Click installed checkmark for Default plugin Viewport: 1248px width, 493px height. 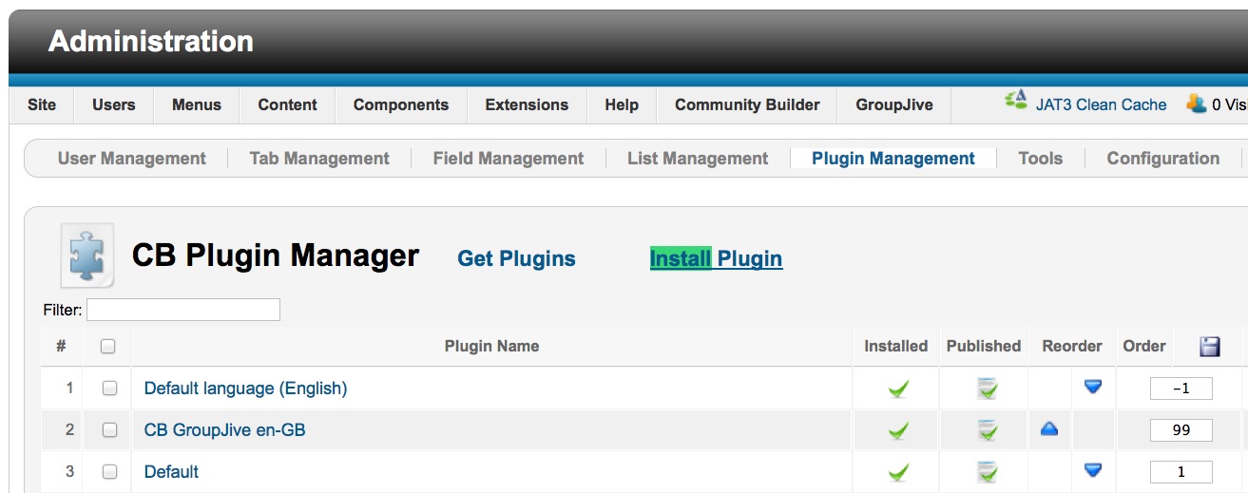(x=897, y=472)
